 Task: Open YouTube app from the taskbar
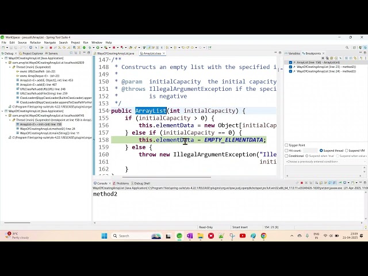point(243,236)
